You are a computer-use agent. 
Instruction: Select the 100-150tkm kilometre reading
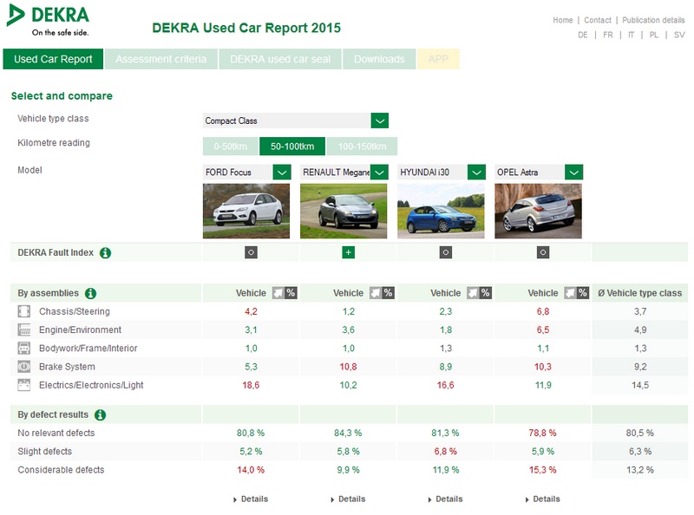click(x=362, y=147)
